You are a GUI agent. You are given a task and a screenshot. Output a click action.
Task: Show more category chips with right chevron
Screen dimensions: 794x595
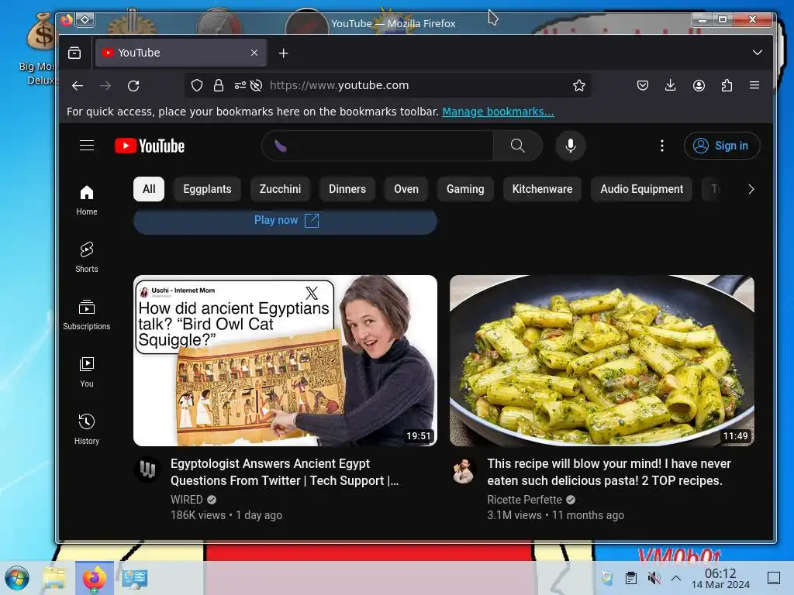(x=751, y=189)
